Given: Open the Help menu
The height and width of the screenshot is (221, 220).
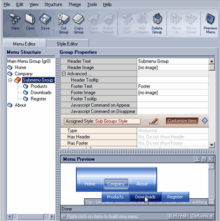Looking at the screenshot, I should click(x=107, y=4).
